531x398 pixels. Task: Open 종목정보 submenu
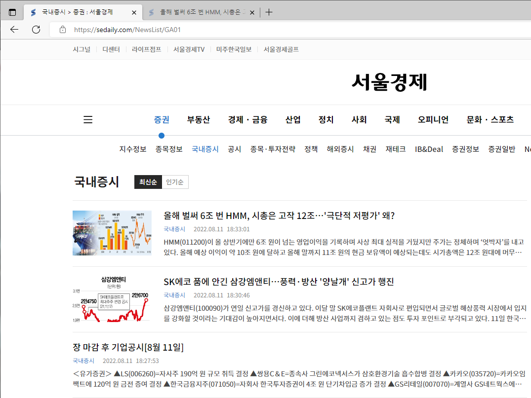click(x=169, y=149)
